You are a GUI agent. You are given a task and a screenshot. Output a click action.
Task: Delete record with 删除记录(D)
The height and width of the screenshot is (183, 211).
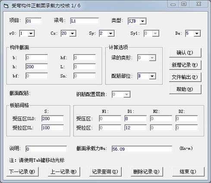[147, 172]
